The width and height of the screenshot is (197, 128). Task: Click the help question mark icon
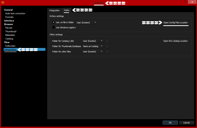pyautogui.click(x=185, y=2)
